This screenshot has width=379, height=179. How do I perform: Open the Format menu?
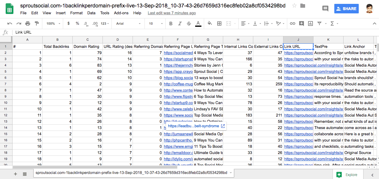[x=76, y=13]
